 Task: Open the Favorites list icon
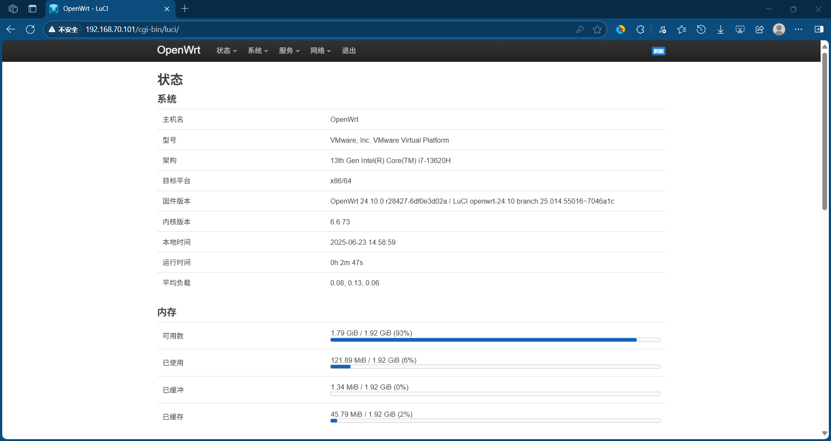[682, 29]
